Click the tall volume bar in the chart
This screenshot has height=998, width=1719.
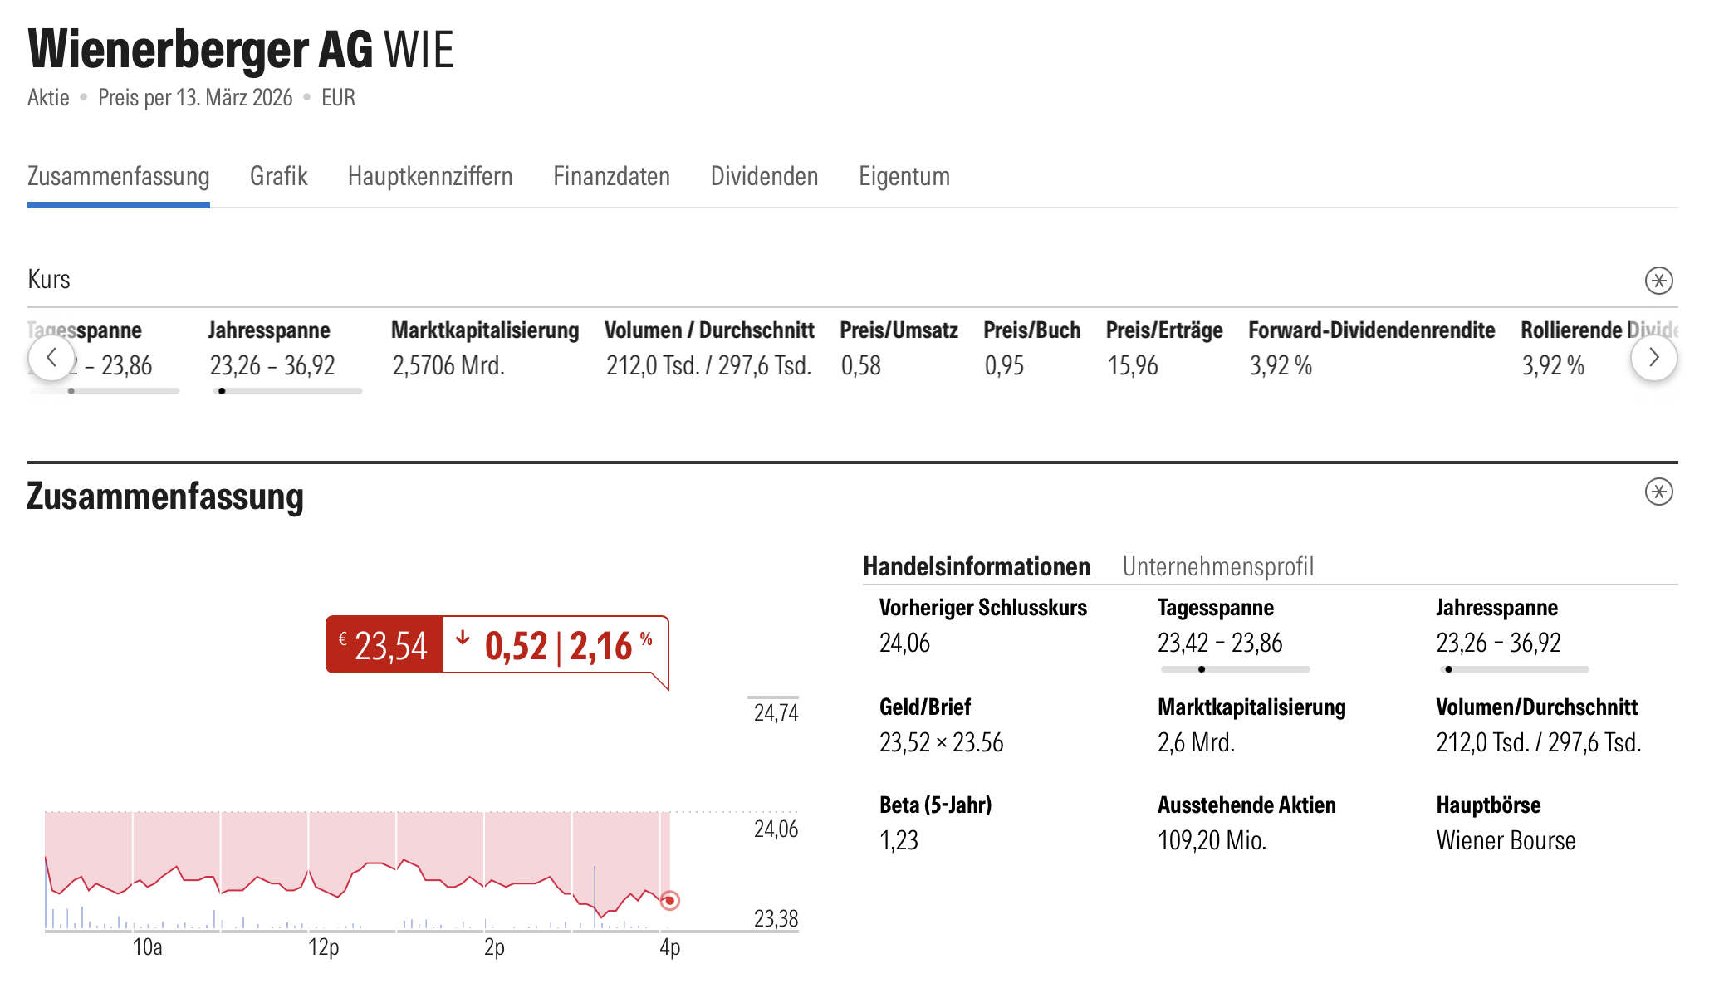pyautogui.click(x=595, y=897)
